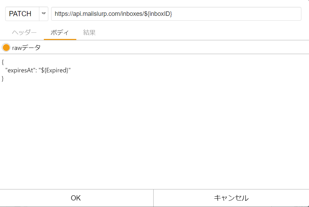
Task: Switch to the ヘッダー tab
Action: click(24, 32)
